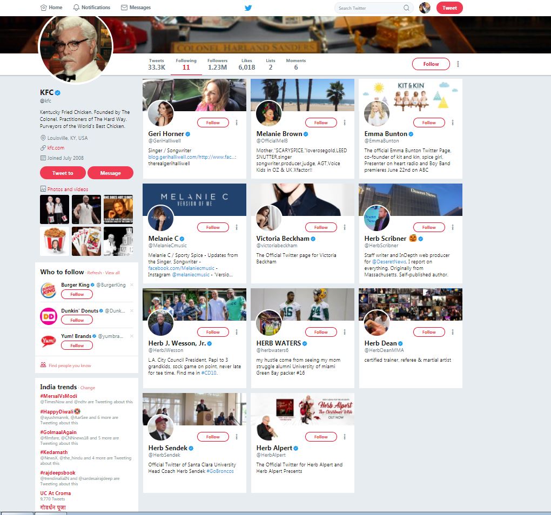
Task: Refresh the Who to follow list
Action: (95, 273)
